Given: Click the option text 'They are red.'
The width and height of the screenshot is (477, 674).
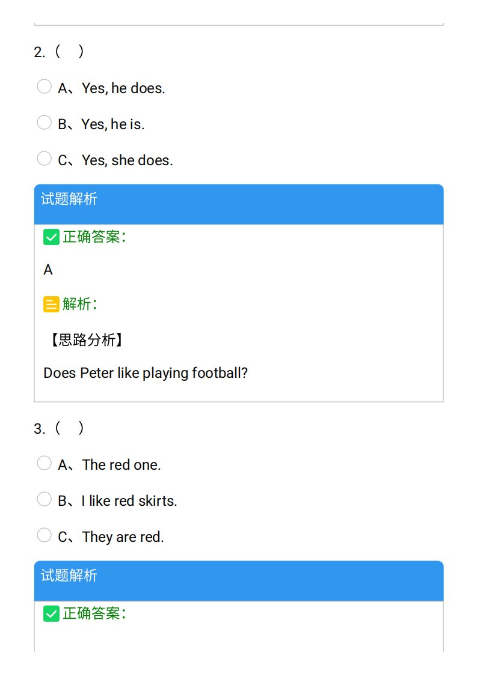Looking at the screenshot, I should coord(123,537).
